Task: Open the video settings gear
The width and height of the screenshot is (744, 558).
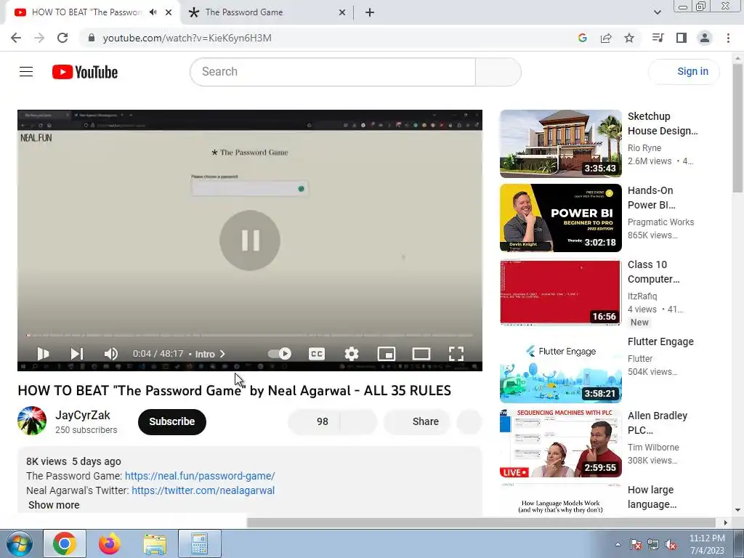Action: (x=352, y=354)
